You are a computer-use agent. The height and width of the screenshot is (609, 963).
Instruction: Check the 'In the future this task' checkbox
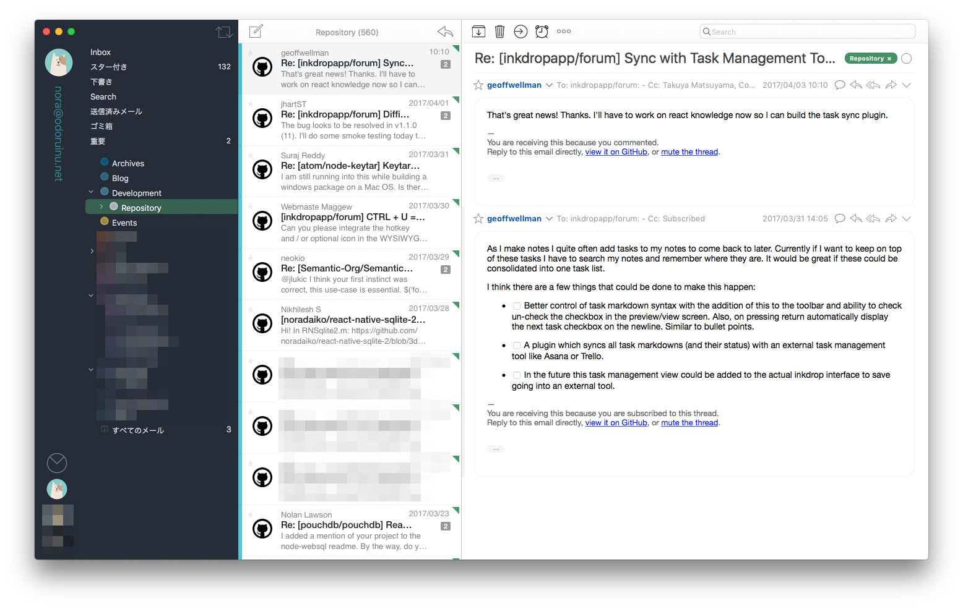click(517, 375)
